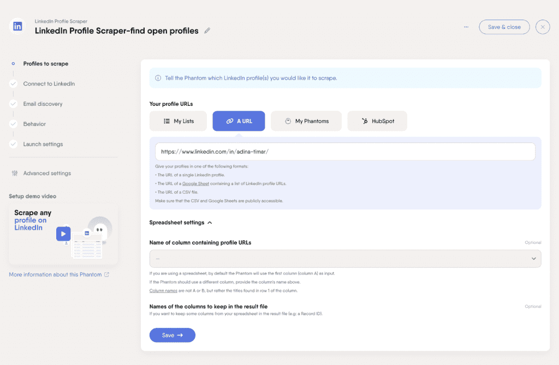This screenshot has height=365, width=559.
Task: Collapse the Spreadsheet settings section
Action: click(210, 222)
